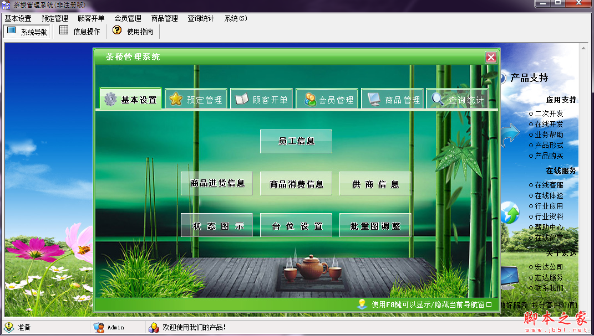This screenshot has width=594, height=336.
Task: Open the 宏达公司 link
Action: pos(549,267)
